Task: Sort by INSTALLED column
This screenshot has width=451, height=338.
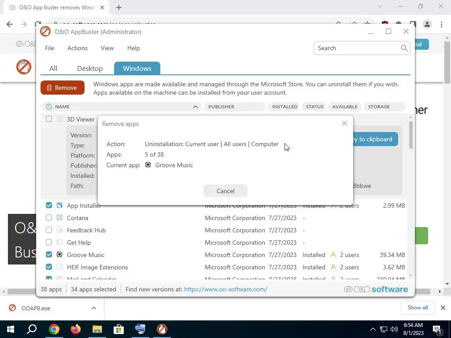Action: coord(285,107)
